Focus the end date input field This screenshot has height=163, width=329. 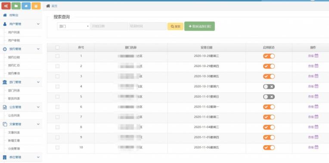(148, 26)
